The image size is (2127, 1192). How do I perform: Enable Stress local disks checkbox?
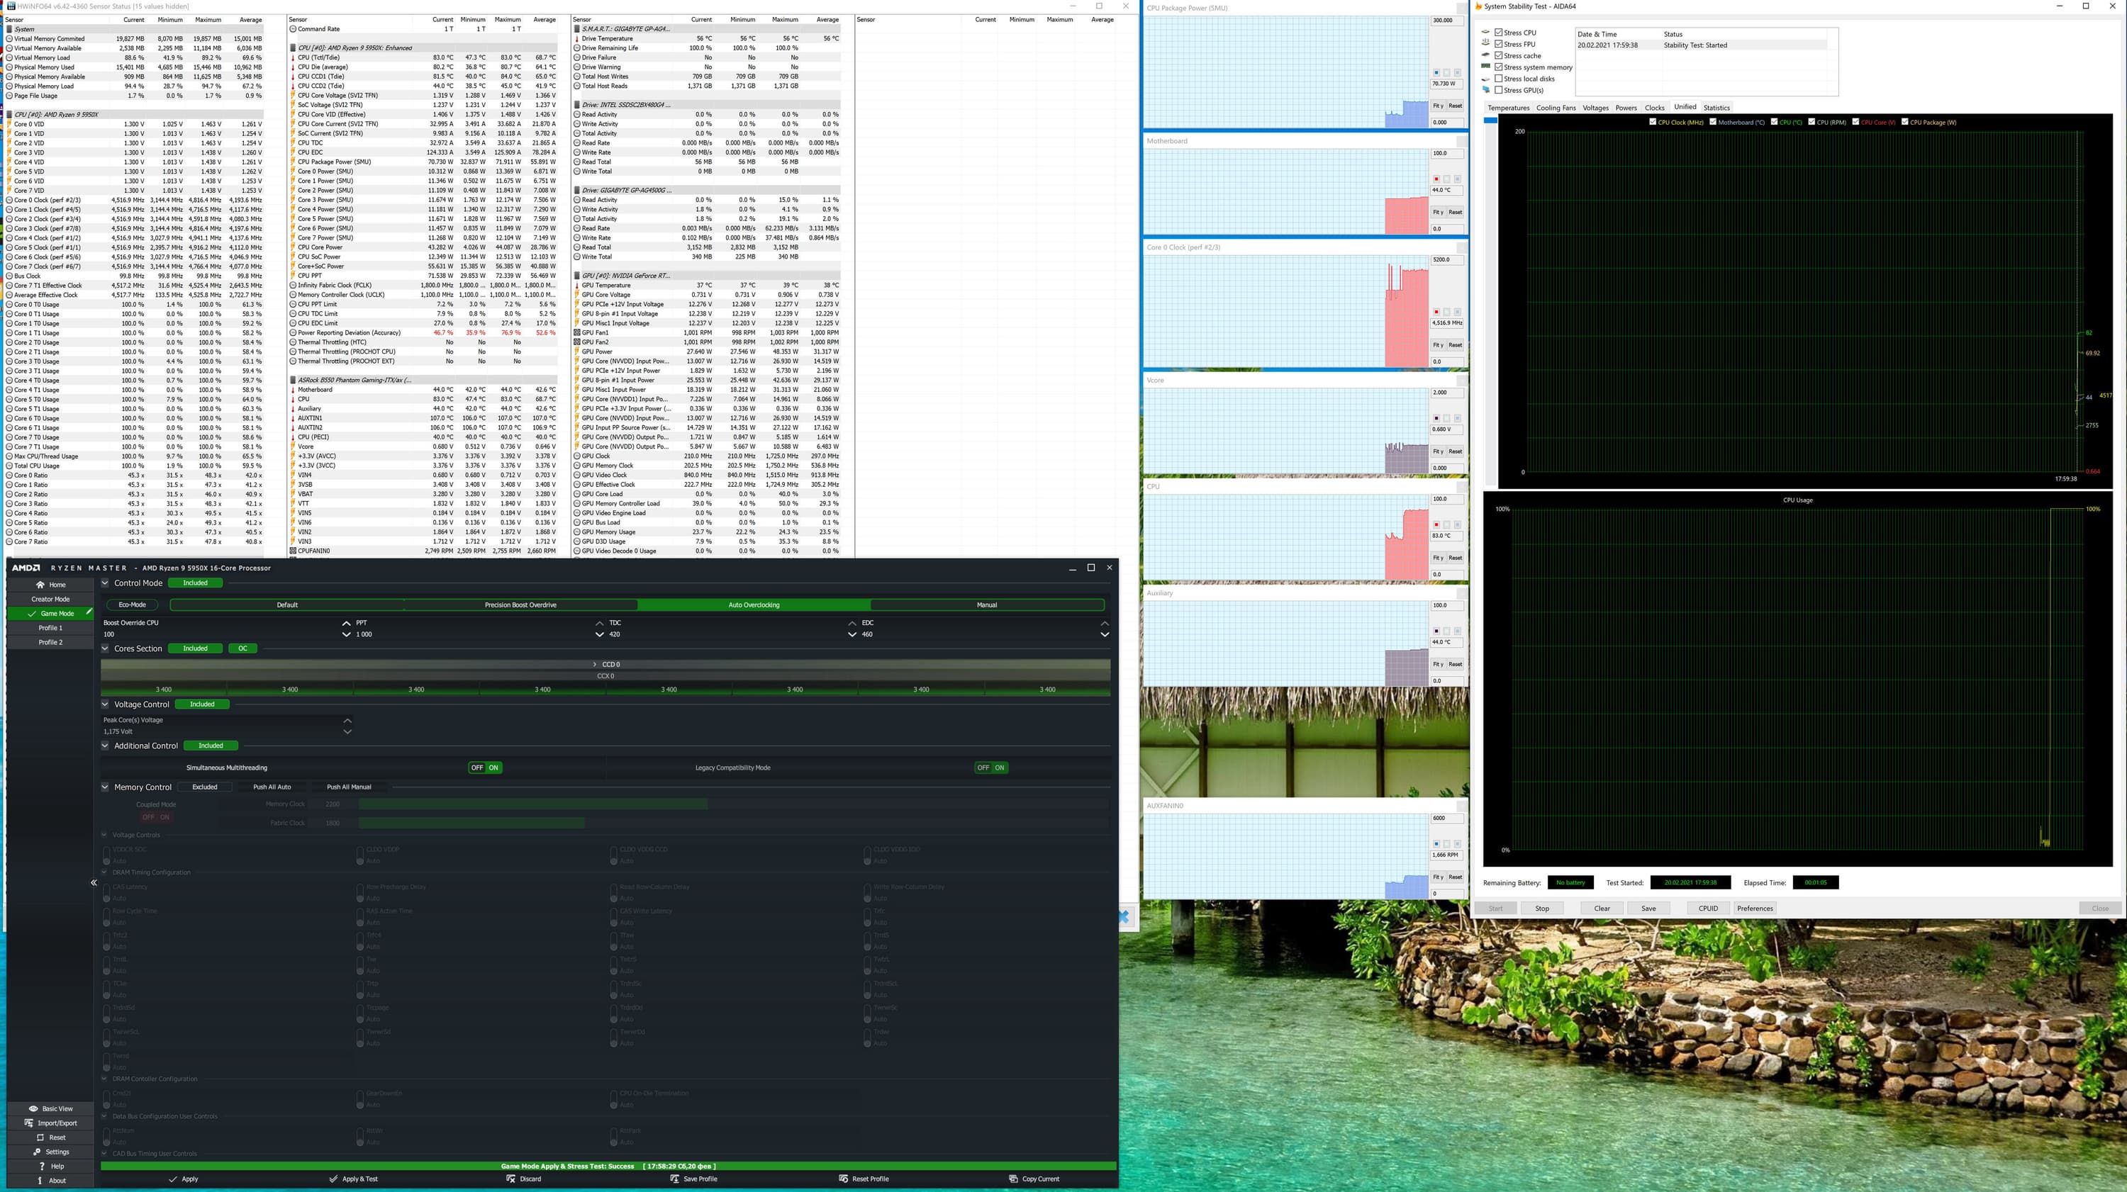click(x=1499, y=79)
